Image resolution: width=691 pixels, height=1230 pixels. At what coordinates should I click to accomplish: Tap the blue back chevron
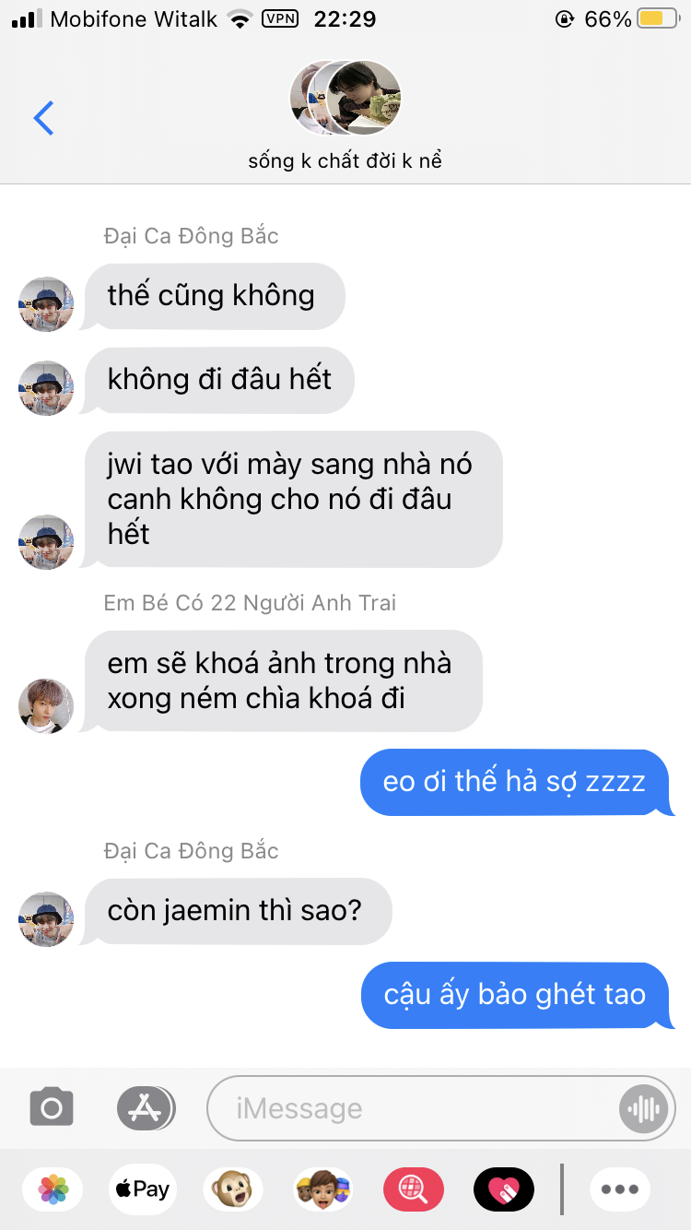tap(43, 118)
